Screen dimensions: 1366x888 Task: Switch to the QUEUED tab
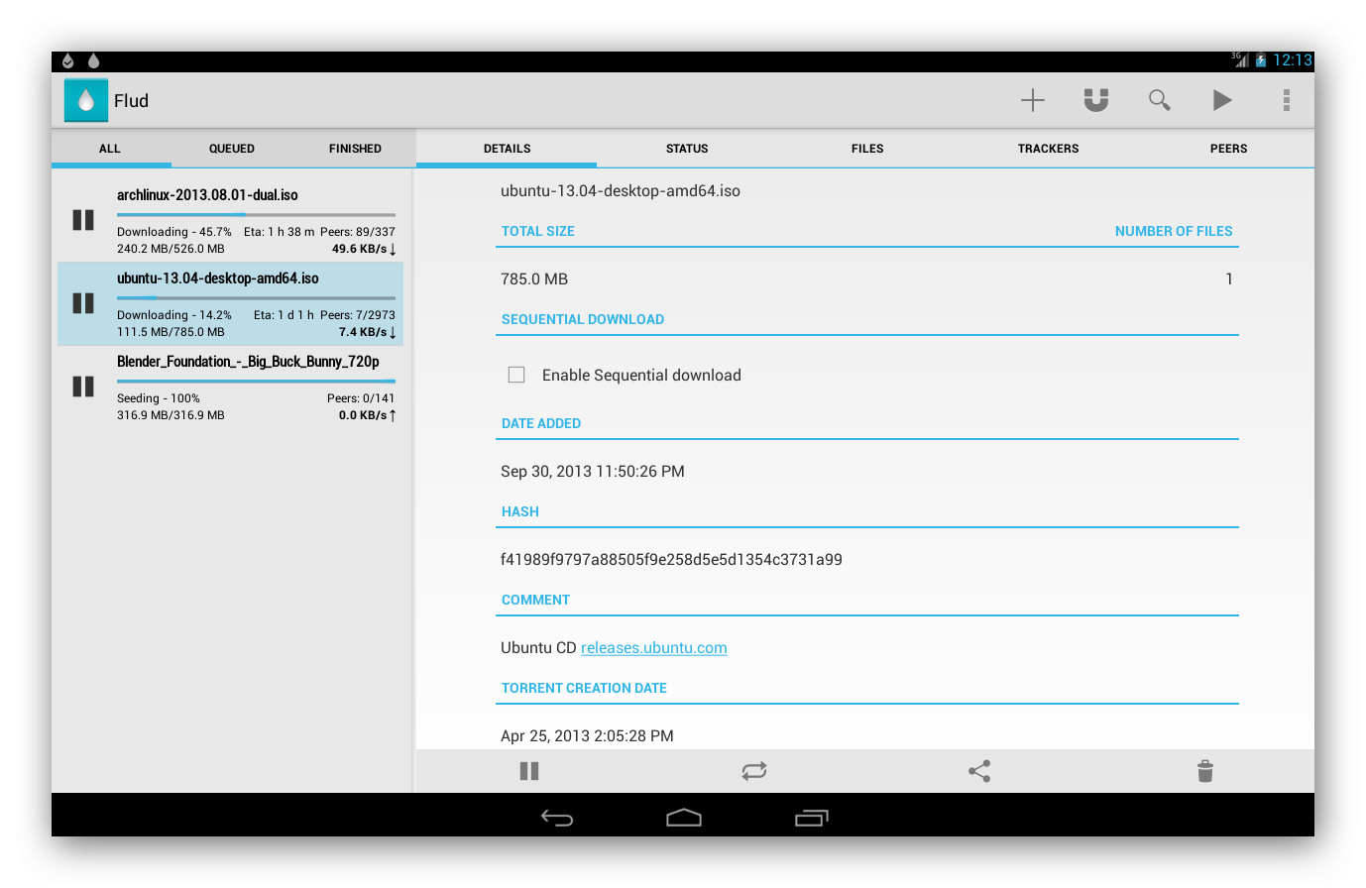coord(232,149)
